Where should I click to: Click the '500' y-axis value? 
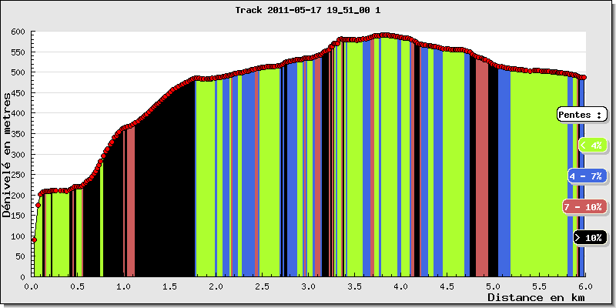18,72
